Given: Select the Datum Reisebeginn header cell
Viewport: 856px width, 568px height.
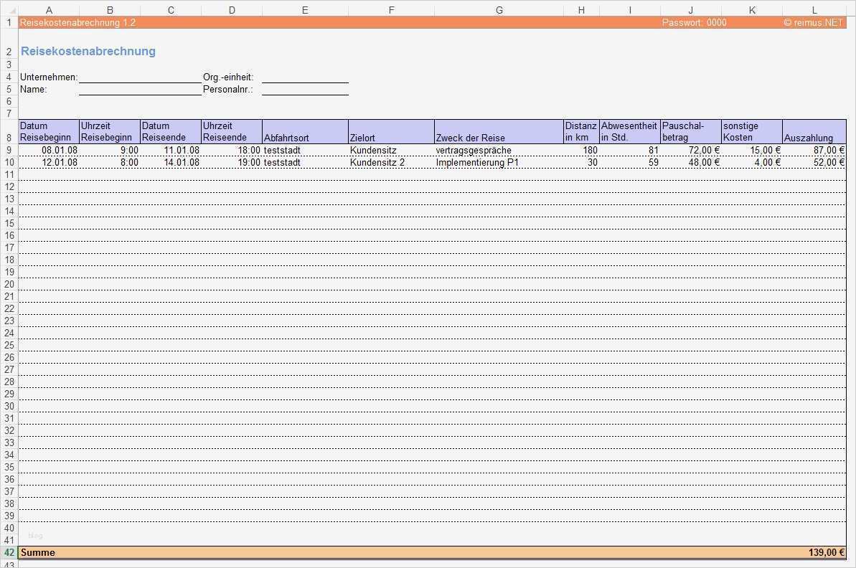Looking at the screenshot, I should click(x=49, y=131).
